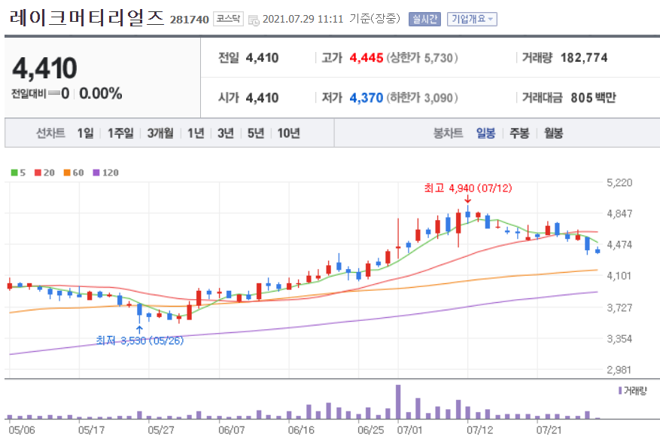Screen dimensions: 660x443
Task: Click the 3,727 price axis label
Action: point(619,307)
